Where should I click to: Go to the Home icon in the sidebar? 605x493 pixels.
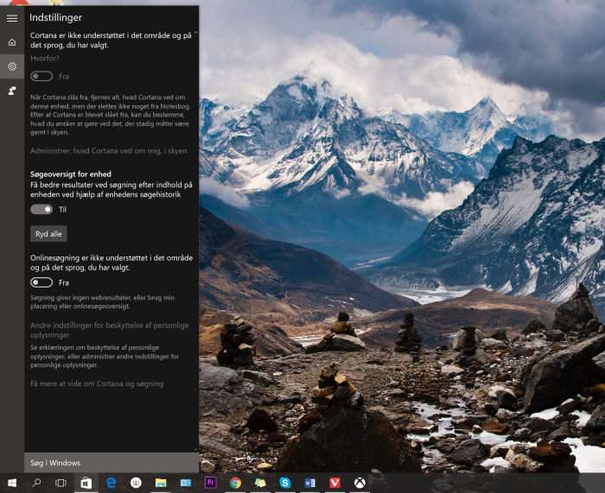pos(12,41)
